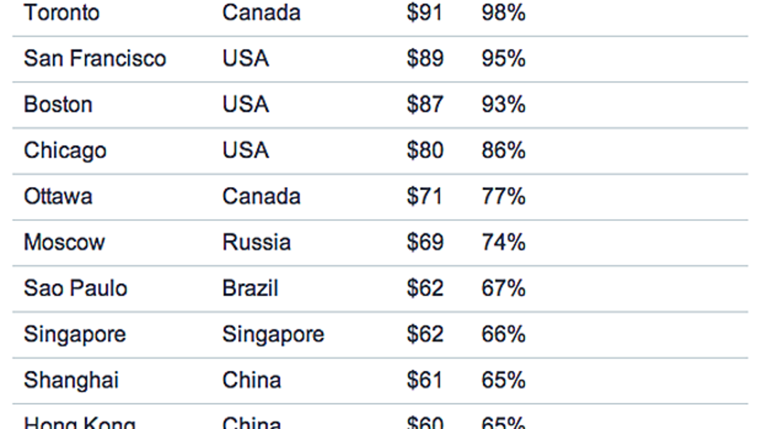
Task: Select the $91 price value
Action: coord(424,13)
